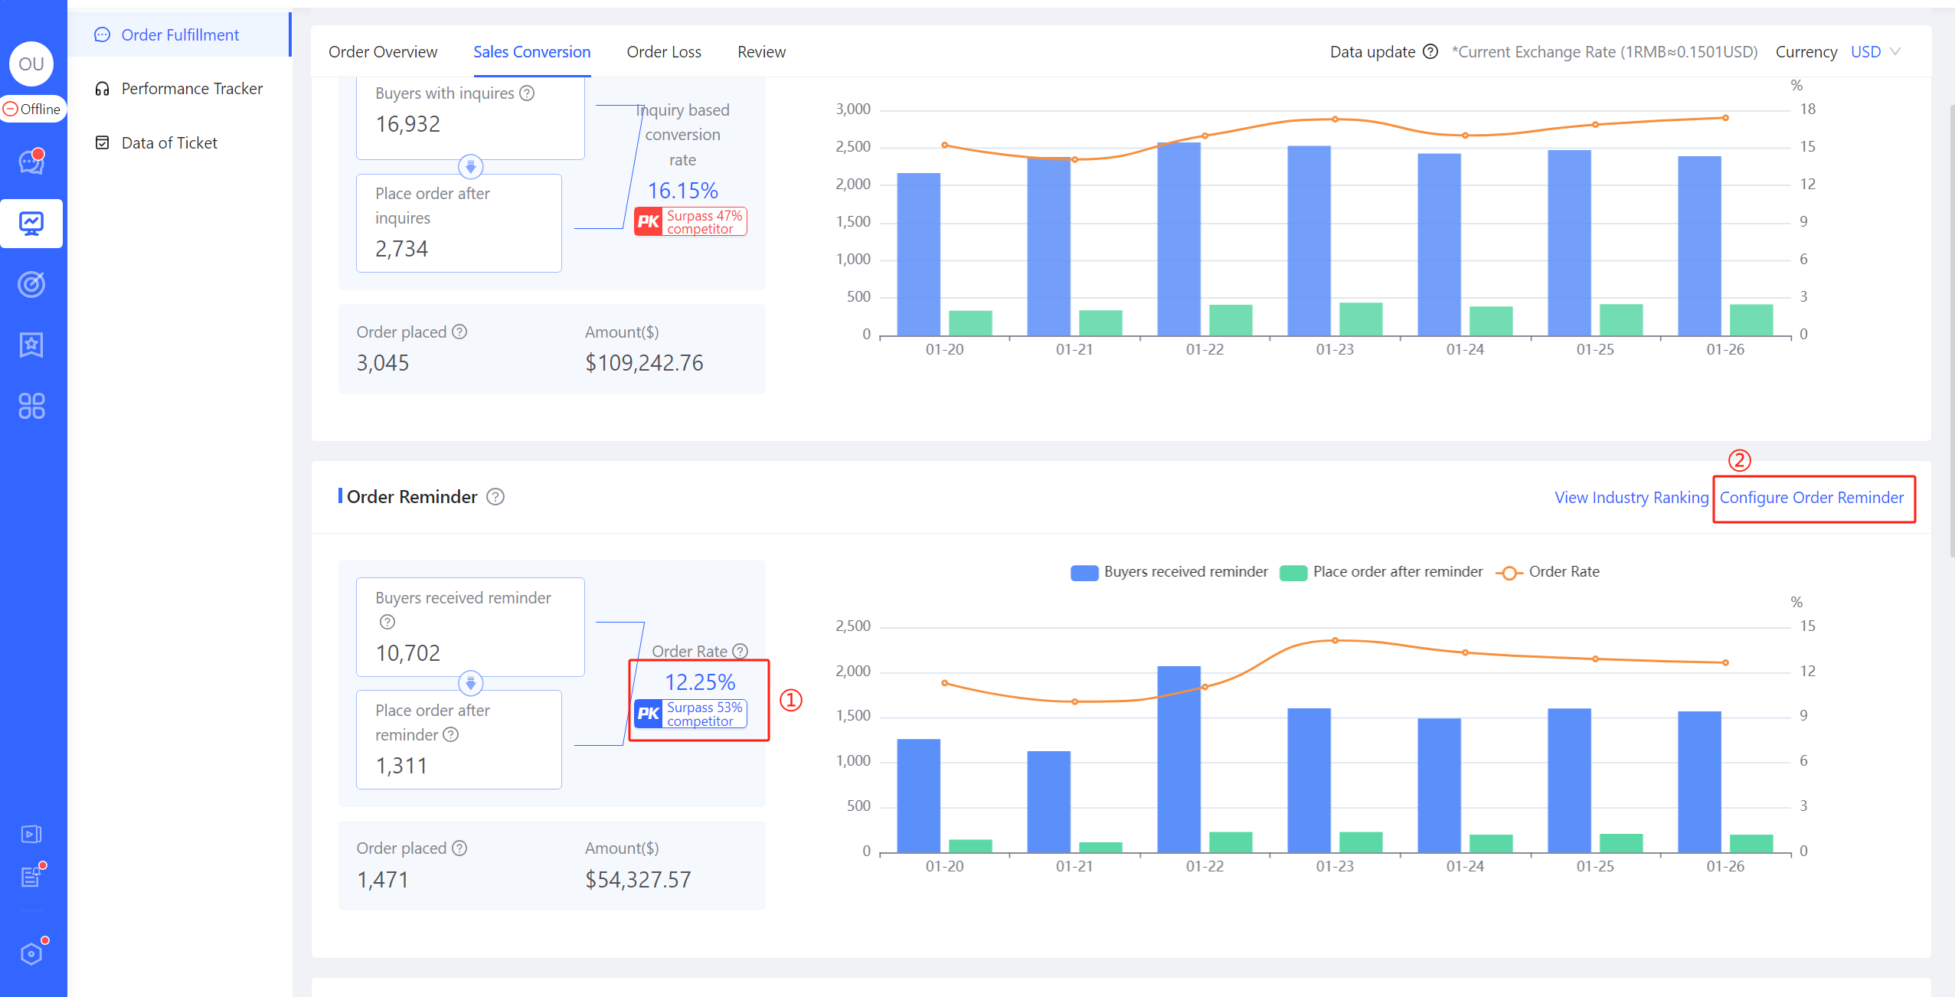Open the starred bookmark sidebar icon
Viewport: 1955px width, 997px height.
click(x=31, y=345)
